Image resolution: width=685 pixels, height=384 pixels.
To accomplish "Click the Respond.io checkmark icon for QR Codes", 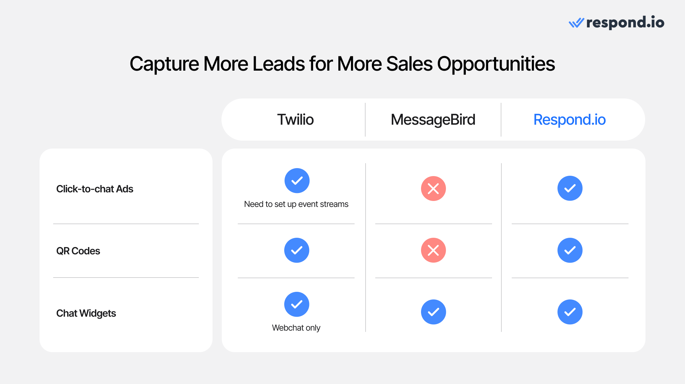I will tap(570, 250).
